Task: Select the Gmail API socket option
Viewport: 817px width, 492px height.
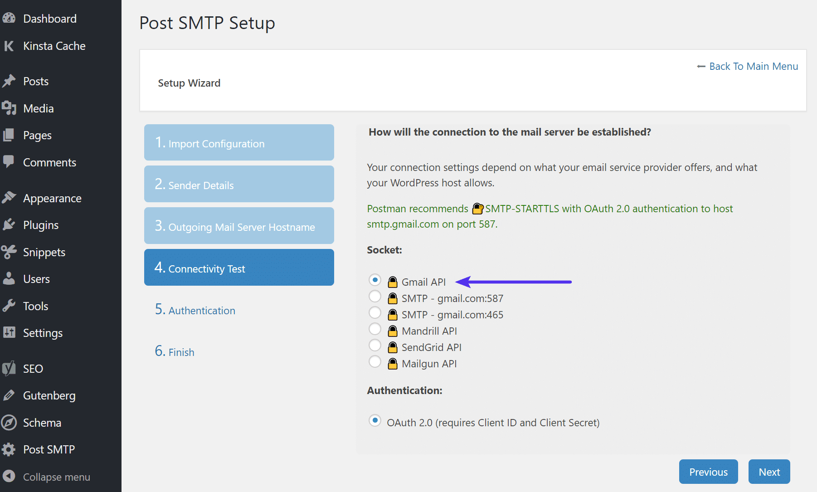Action: point(375,280)
